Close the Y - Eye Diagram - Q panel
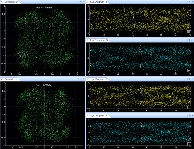The height and width of the screenshot is (149, 194). pos(192,115)
